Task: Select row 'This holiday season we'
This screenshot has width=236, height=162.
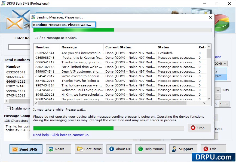Action: click(x=120, y=85)
